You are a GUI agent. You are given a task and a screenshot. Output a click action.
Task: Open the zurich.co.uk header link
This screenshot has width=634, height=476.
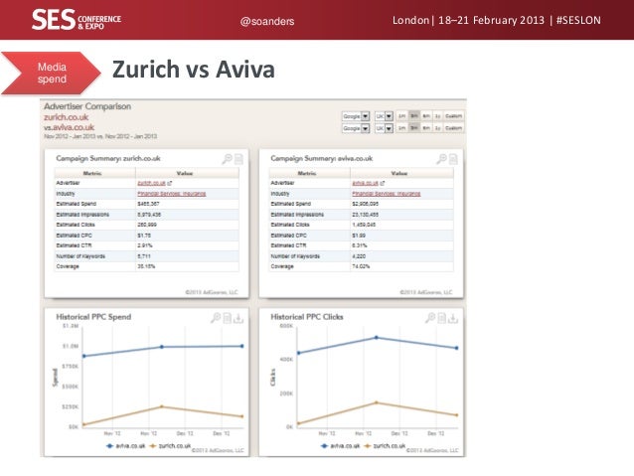(66, 117)
